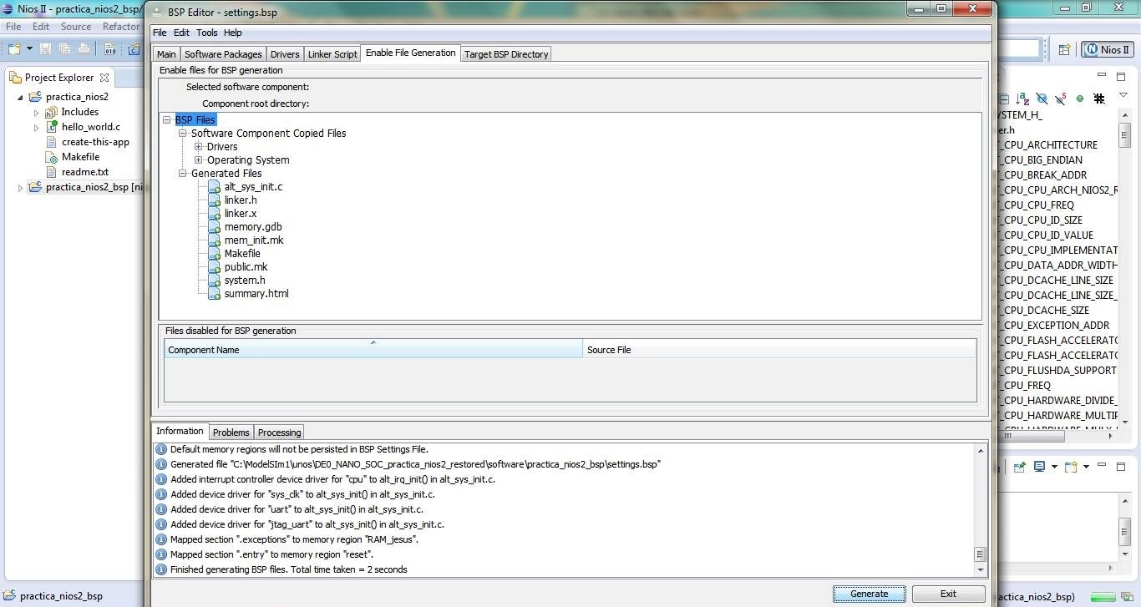The height and width of the screenshot is (607, 1141).
Task: Switch to the Linker Script tab
Action: (332, 54)
